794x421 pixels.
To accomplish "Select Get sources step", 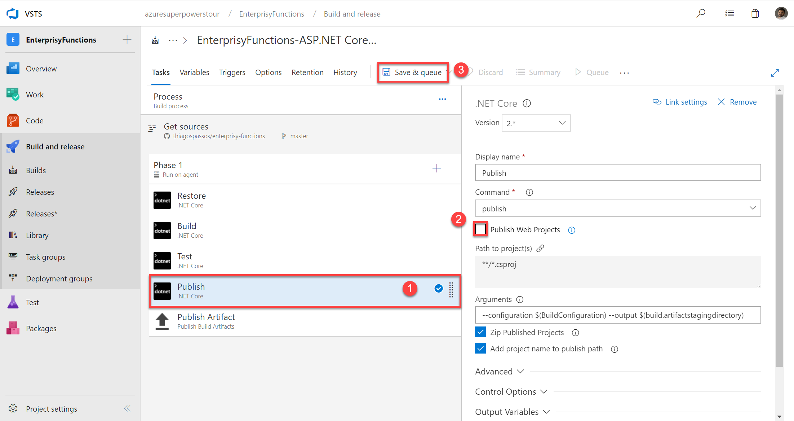I will (x=301, y=131).
